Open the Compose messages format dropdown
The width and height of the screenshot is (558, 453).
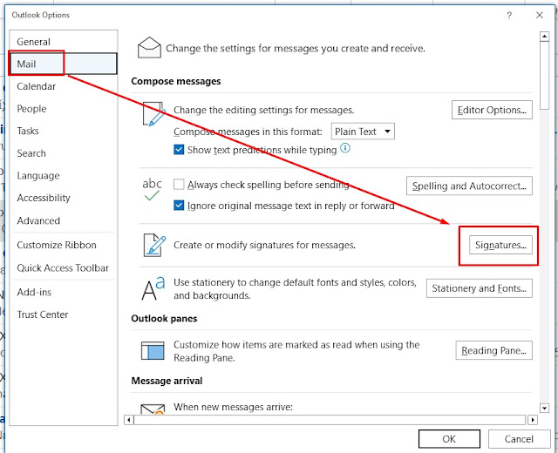pyautogui.click(x=363, y=132)
